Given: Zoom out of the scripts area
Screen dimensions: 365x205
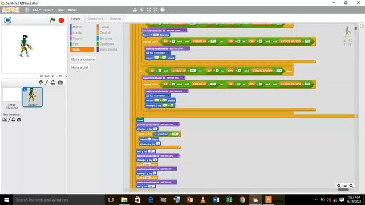Looking at the screenshot, I should point(339,186).
